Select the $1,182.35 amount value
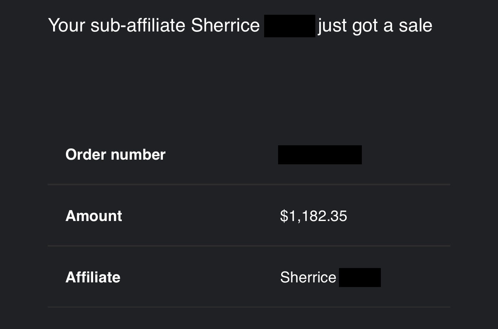The width and height of the screenshot is (498, 329). click(x=313, y=216)
